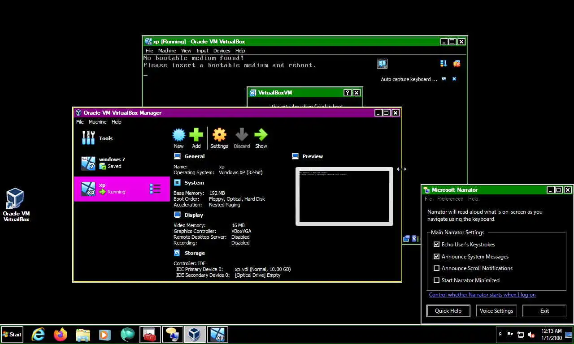Open Narrator Preferences menu
This screenshot has width=574, height=344.
450,199
